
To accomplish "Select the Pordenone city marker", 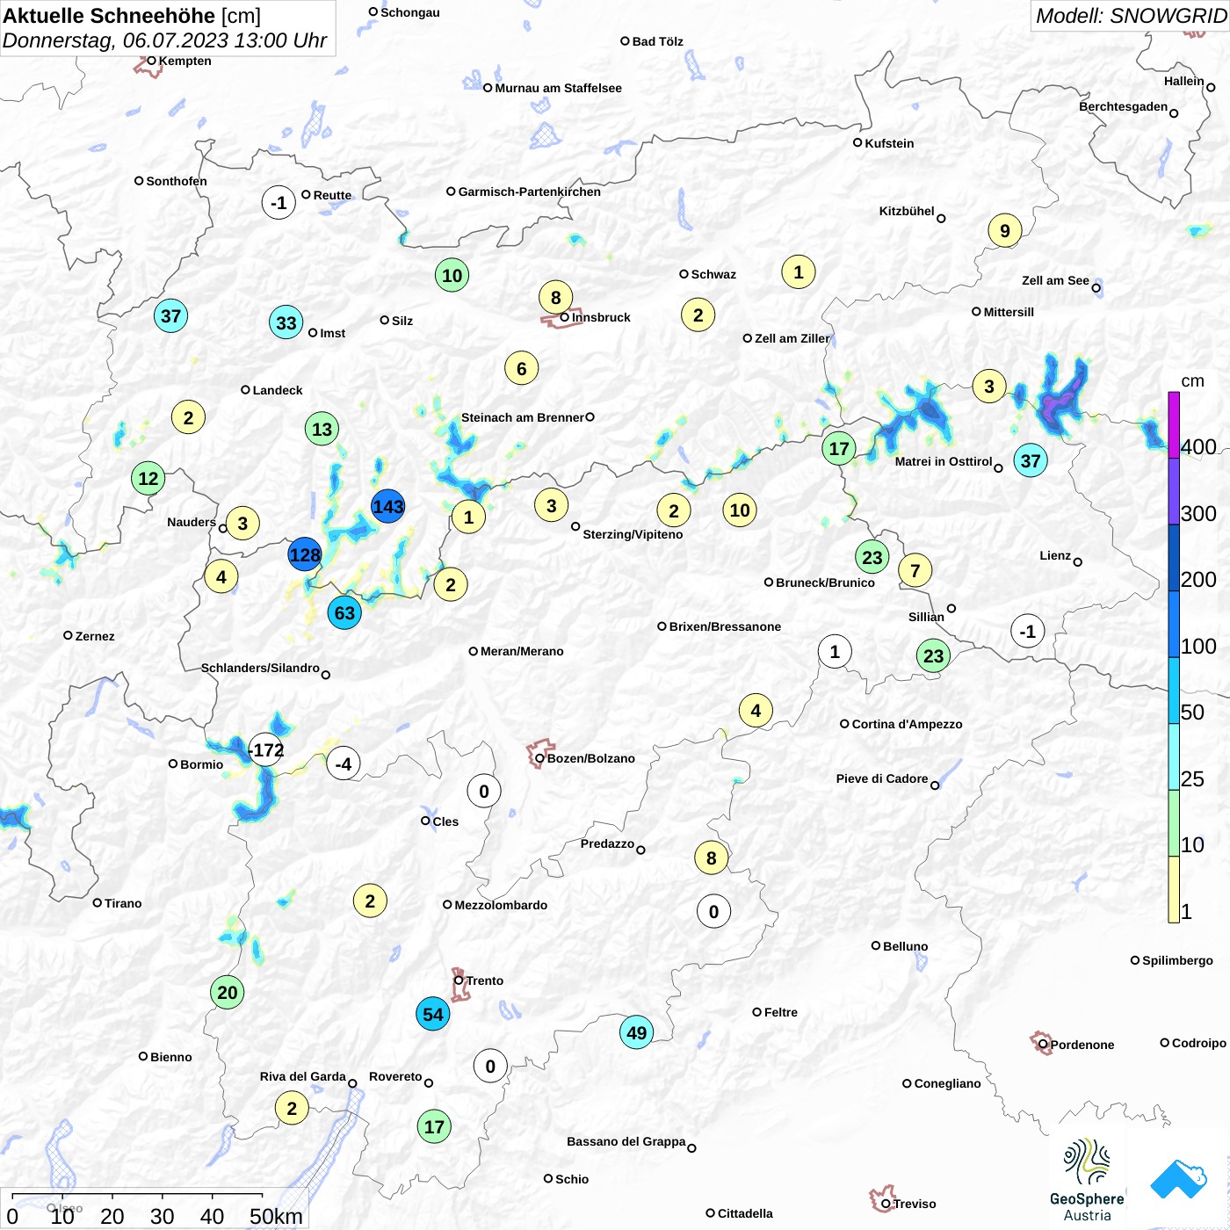I will [1043, 1044].
